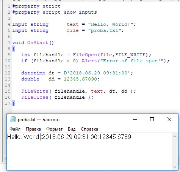This screenshot has width=180, height=172.
Task: Click the number 12345.67890 on line 13
Action: click(x=80, y=79)
